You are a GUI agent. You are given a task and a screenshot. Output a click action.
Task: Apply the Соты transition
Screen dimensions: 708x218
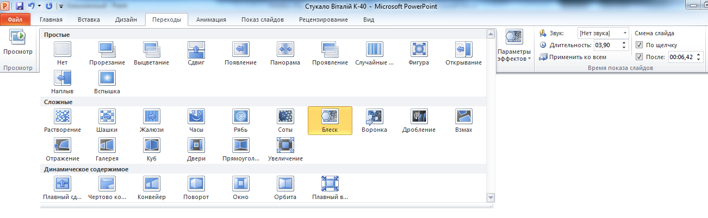pyautogui.click(x=285, y=120)
